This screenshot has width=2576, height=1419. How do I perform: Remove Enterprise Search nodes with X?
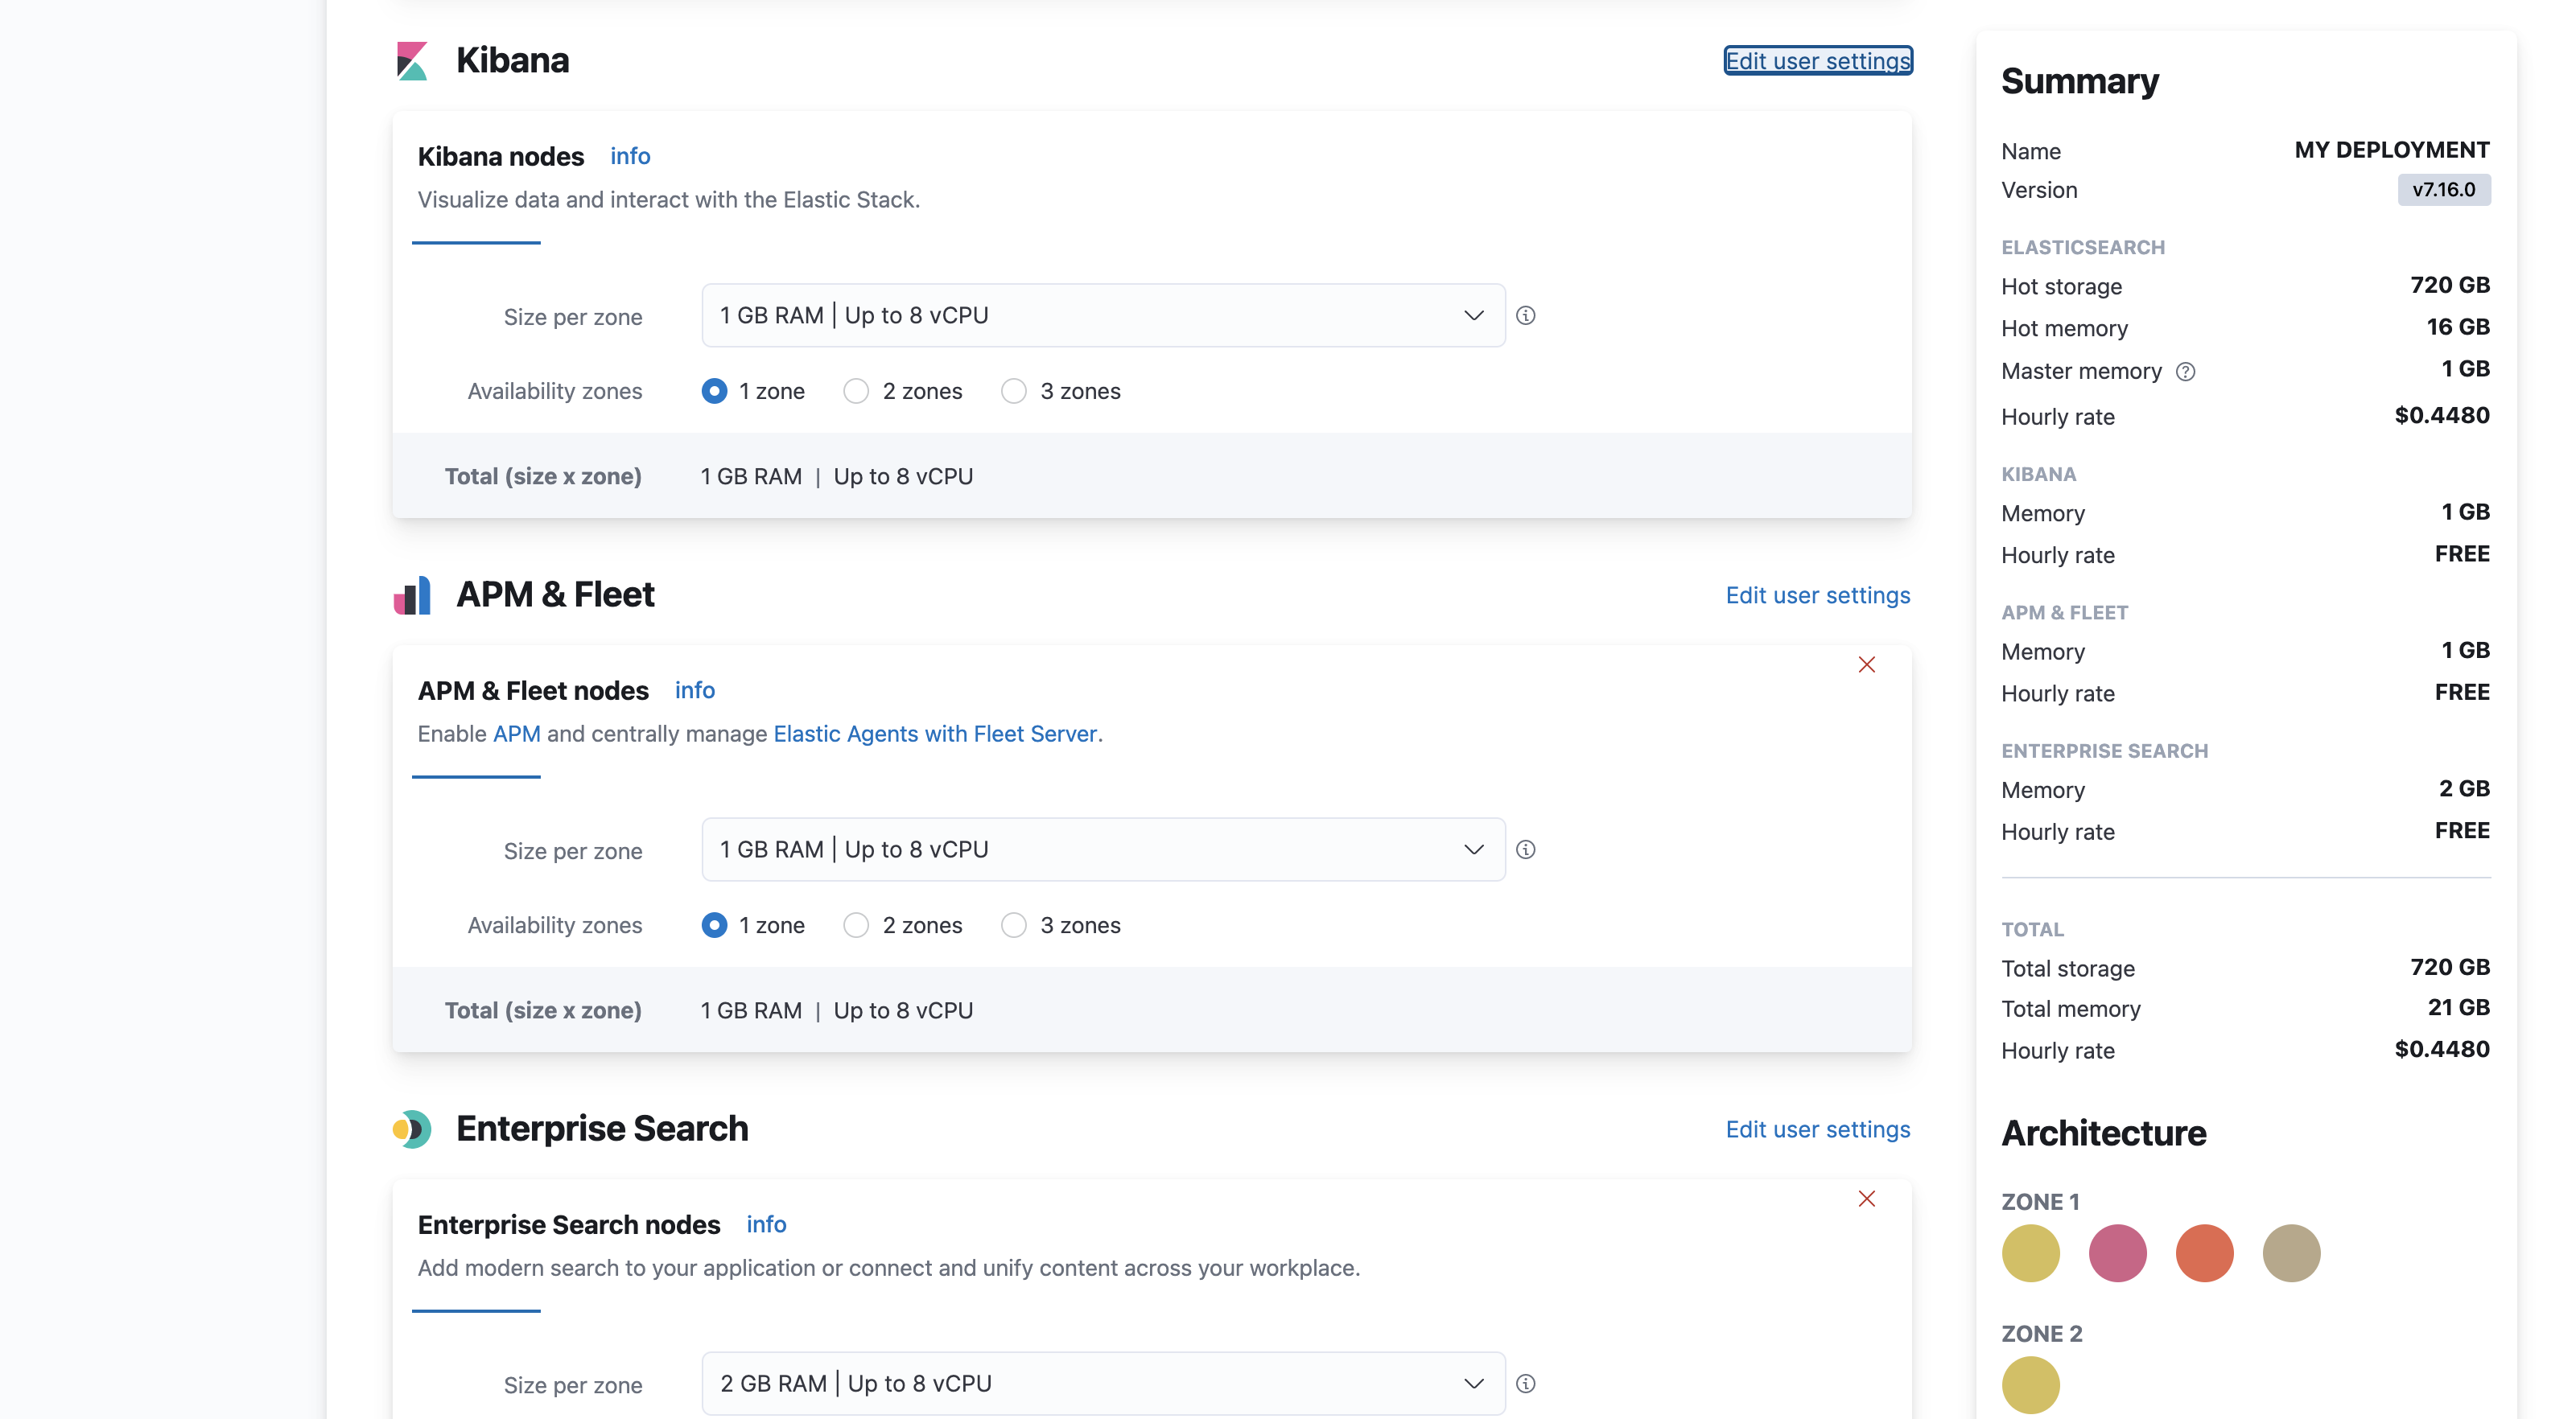click(x=1866, y=1198)
